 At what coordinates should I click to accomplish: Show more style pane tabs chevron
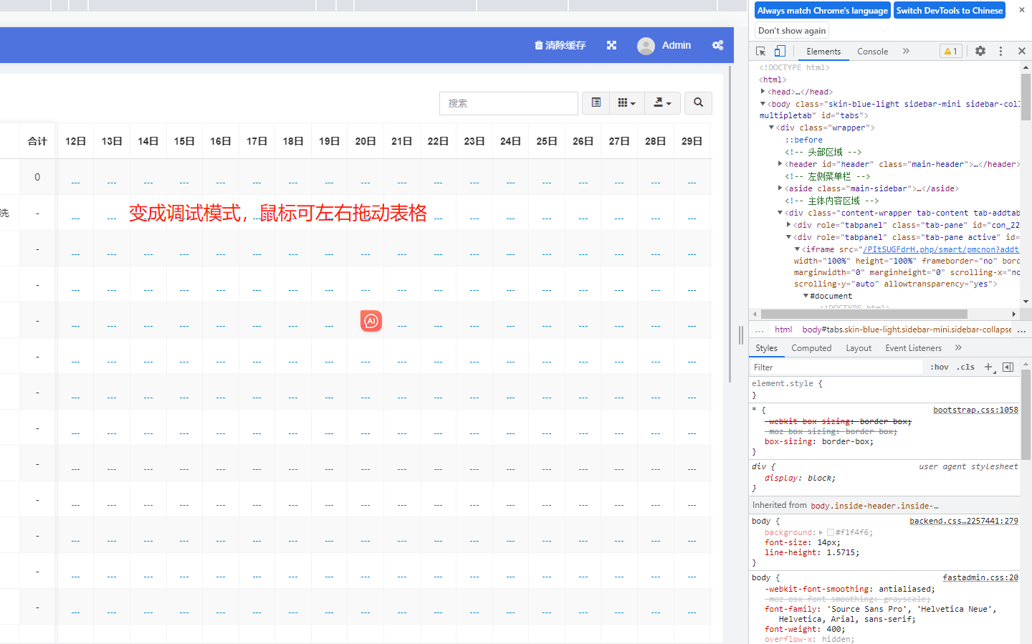click(x=958, y=347)
